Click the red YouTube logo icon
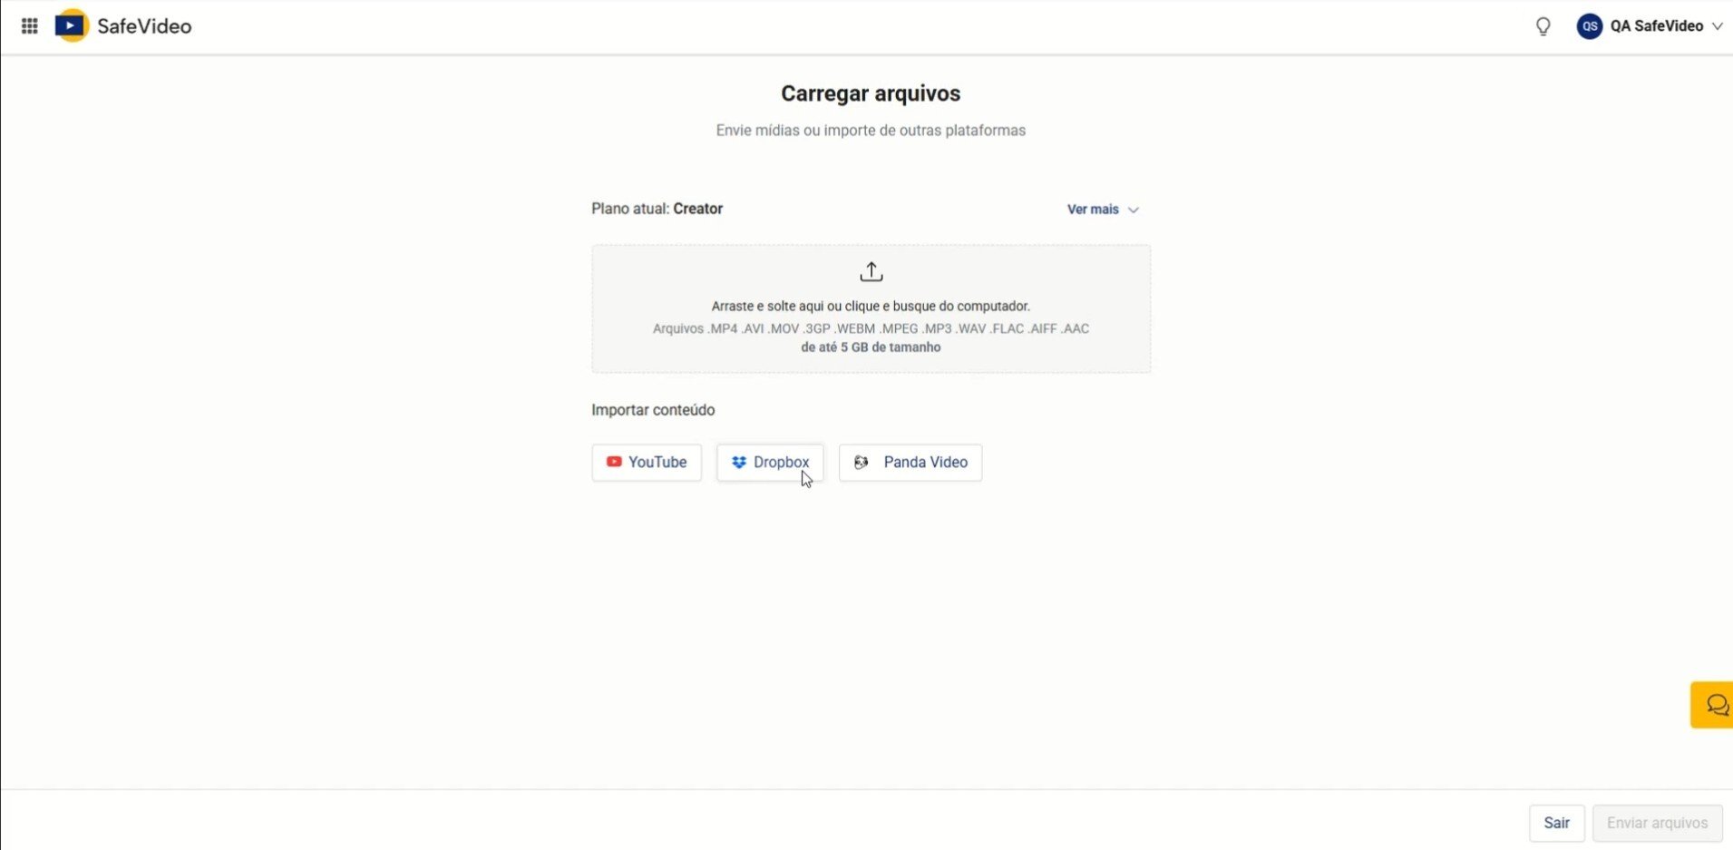Viewport: 1733px width, 850px height. 614,462
